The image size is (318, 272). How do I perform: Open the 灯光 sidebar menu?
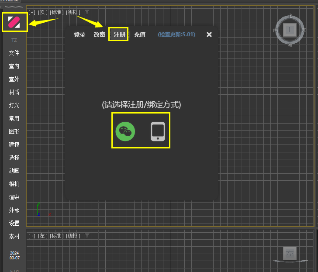[14, 105]
